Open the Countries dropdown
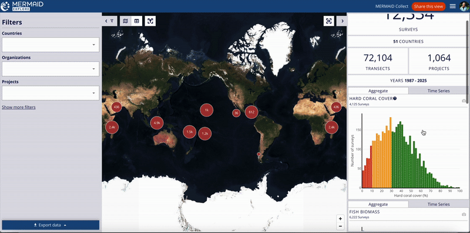Screen dimensions: 470x233 pos(51,45)
